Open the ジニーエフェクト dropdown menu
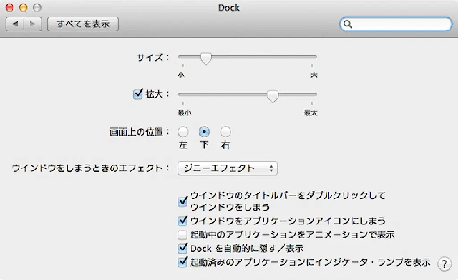 (227, 169)
